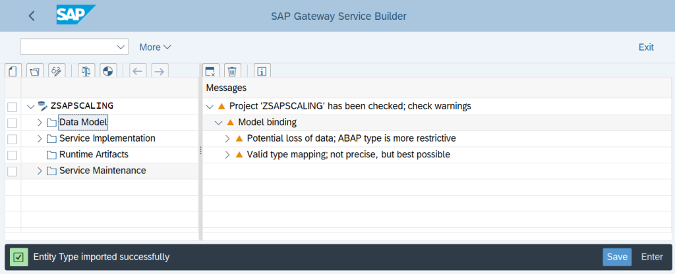675x274 pixels.
Task: Click the Enter button in the footer
Action: [652, 258]
